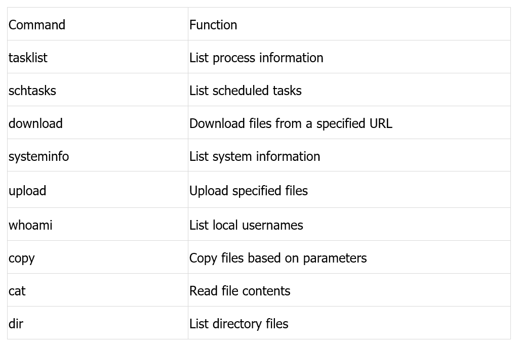Screen dimensions: 519x347
Task: Click 'List system information' description
Action: click(255, 156)
